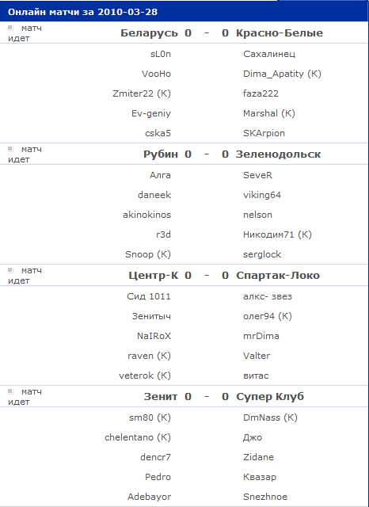Click the status icon beside the Зенит match

10,391
